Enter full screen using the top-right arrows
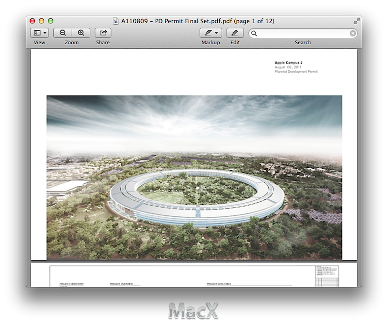 point(356,21)
